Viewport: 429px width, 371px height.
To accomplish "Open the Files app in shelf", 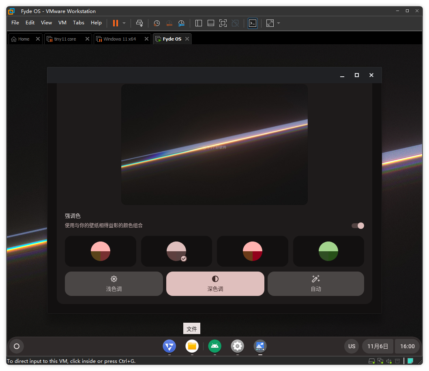I will (192, 346).
